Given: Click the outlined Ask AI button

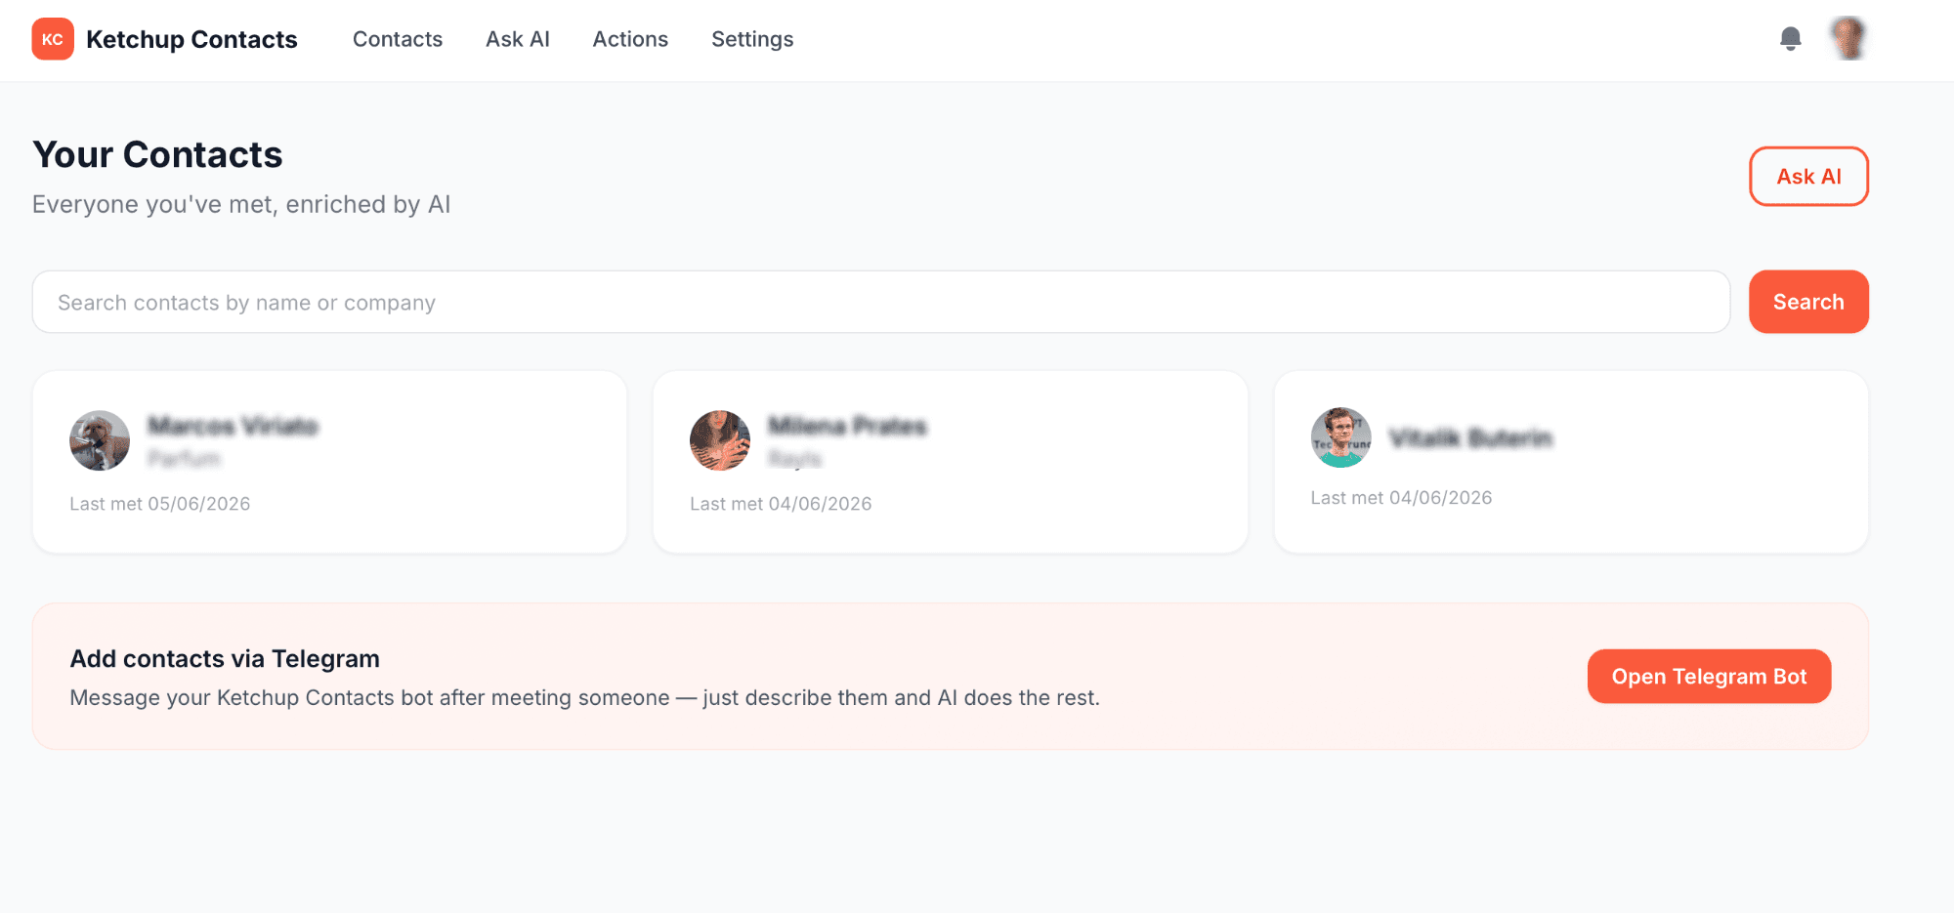Looking at the screenshot, I should (x=1808, y=177).
